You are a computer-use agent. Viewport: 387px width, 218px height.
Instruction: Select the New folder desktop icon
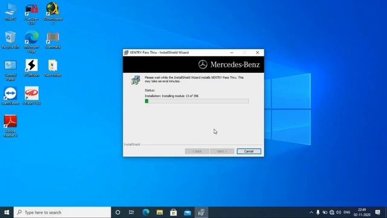point(53,68)
